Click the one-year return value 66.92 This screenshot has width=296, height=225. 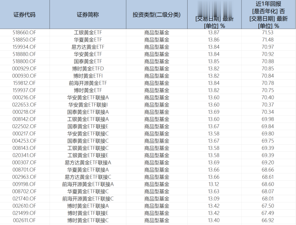click(x=268, y=220)
